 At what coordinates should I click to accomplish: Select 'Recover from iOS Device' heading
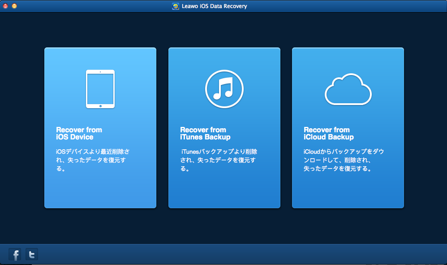tap(79, 133)
